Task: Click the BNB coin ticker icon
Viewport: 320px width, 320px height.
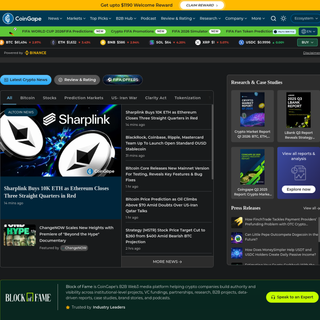Action: click(x=103, y=42)
